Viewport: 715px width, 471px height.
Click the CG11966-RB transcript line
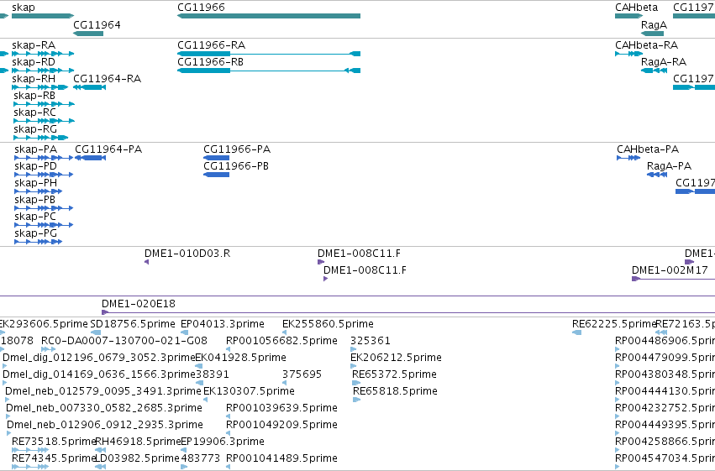[x=269, y=71]
